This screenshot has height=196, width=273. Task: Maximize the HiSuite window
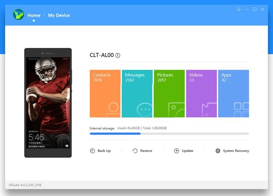255,9
